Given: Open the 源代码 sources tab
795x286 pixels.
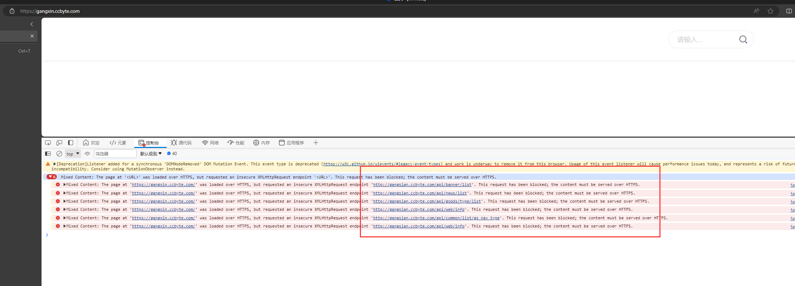Looking at the screenshot, I should [181, 143].
